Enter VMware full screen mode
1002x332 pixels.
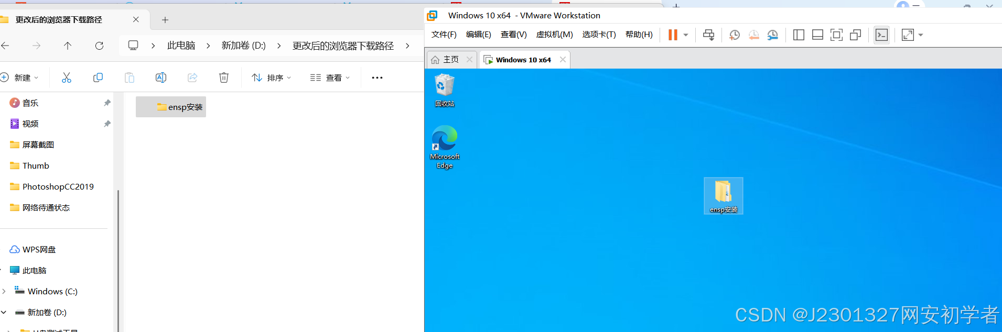[836, 35]
